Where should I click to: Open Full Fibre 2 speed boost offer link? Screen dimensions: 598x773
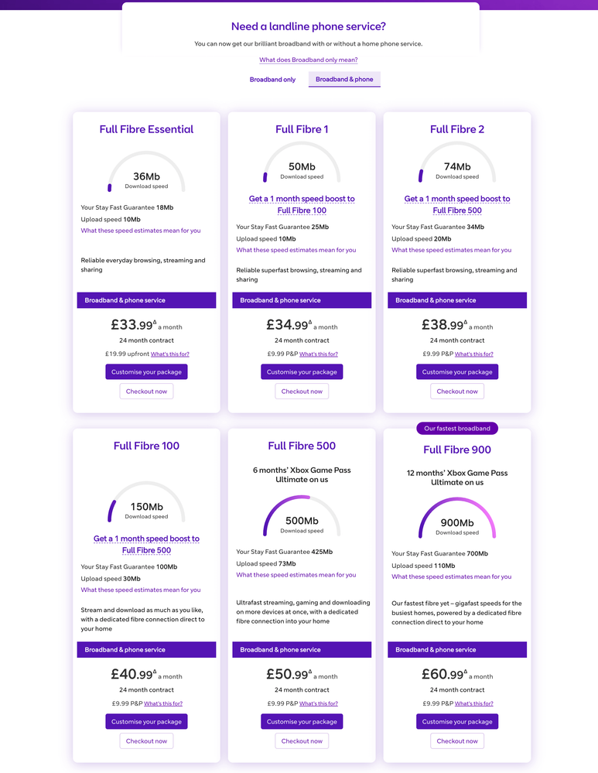457,204
